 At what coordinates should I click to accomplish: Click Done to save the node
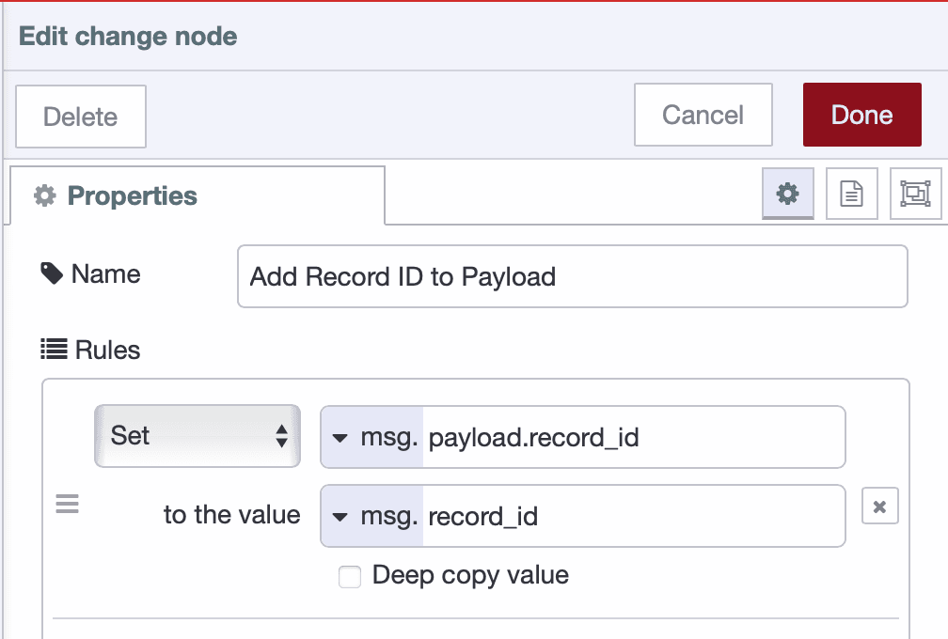(861, 115)
